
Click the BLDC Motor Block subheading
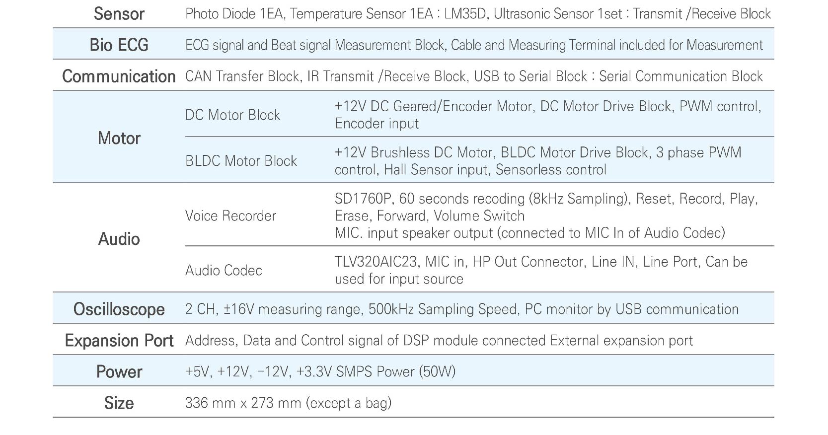(241, 161)
